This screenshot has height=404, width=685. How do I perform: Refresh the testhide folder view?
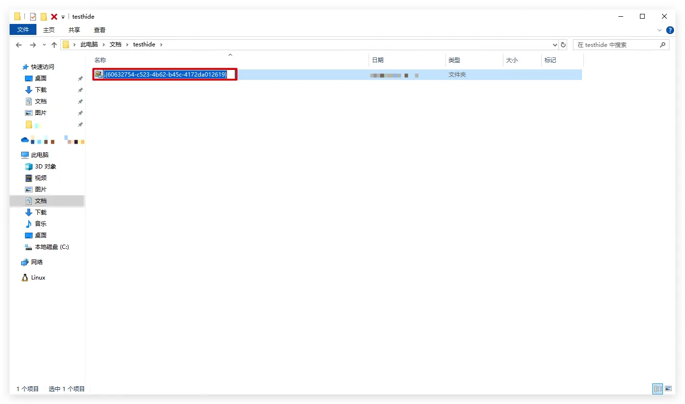[563, 45]
